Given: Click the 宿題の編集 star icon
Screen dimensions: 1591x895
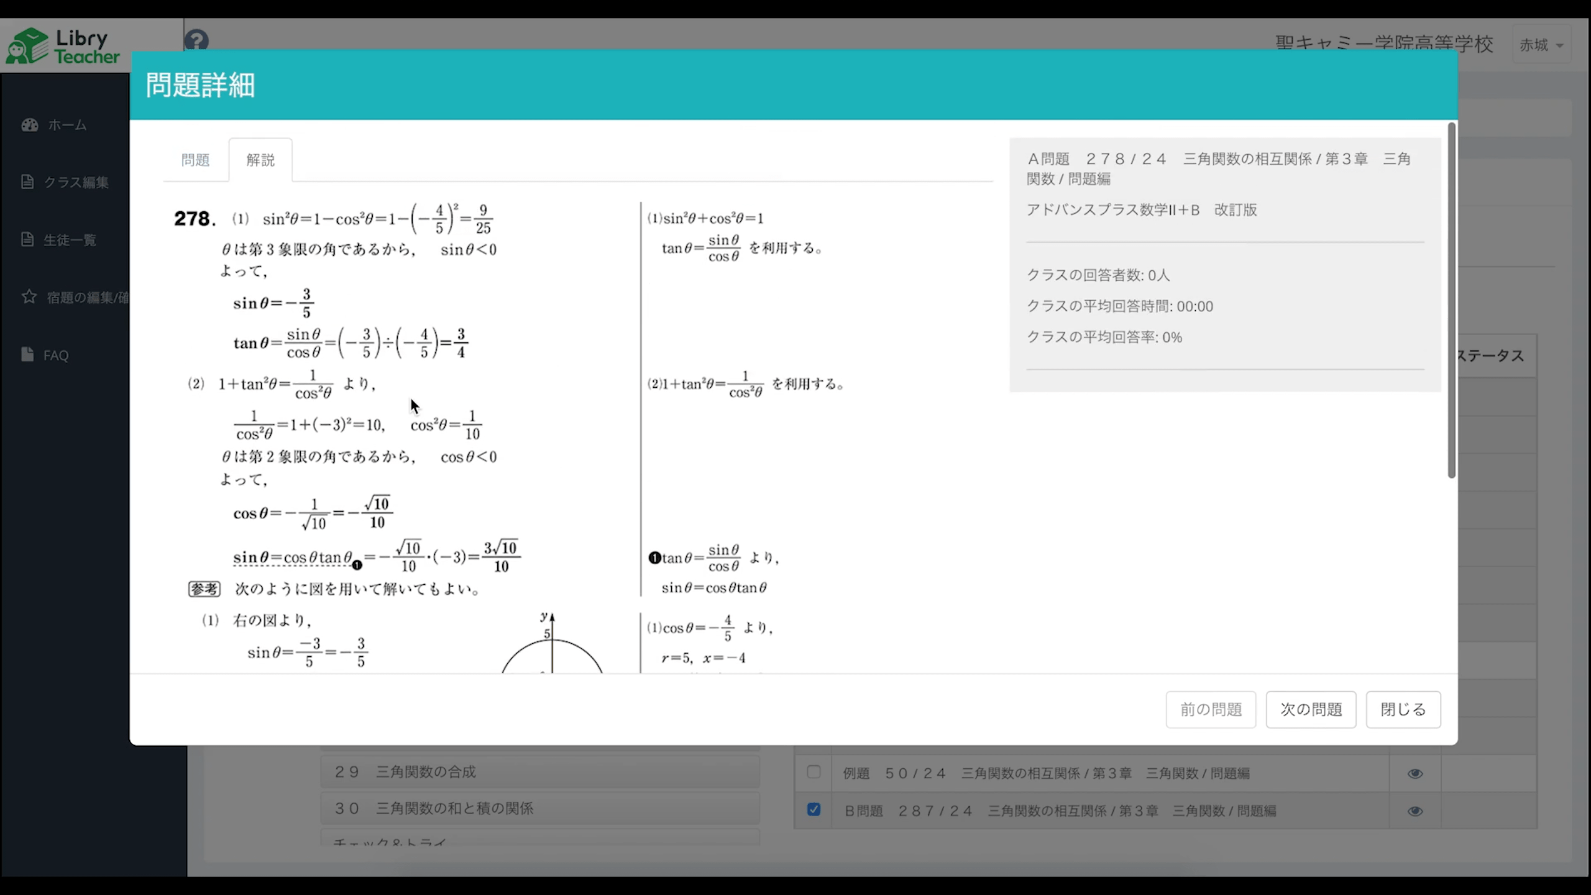Looking at the screenshot, I should point(29,296).
